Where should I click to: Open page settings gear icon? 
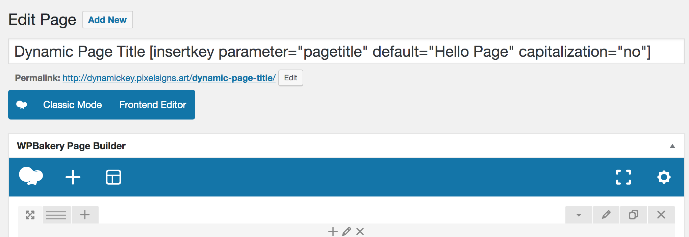(664, 177)
